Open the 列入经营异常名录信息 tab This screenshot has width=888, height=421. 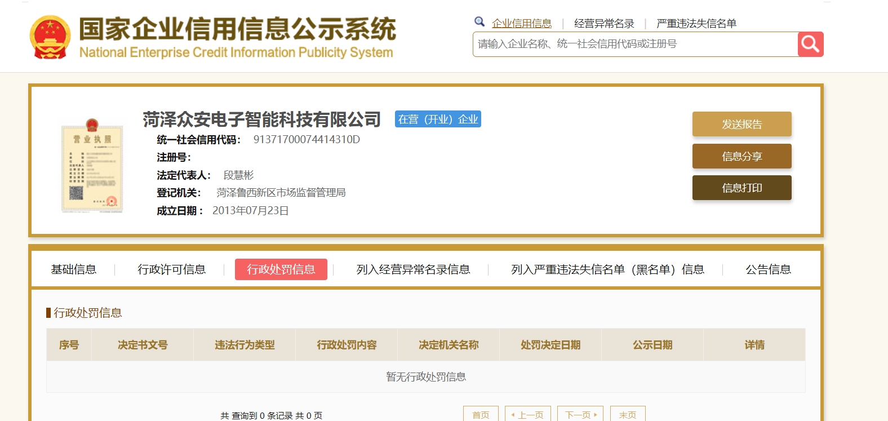coord(414,269)
